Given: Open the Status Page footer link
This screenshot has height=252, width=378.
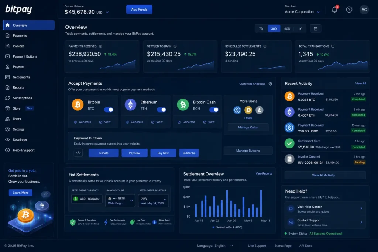Looking at the screenshot, I should coord(283,246).
